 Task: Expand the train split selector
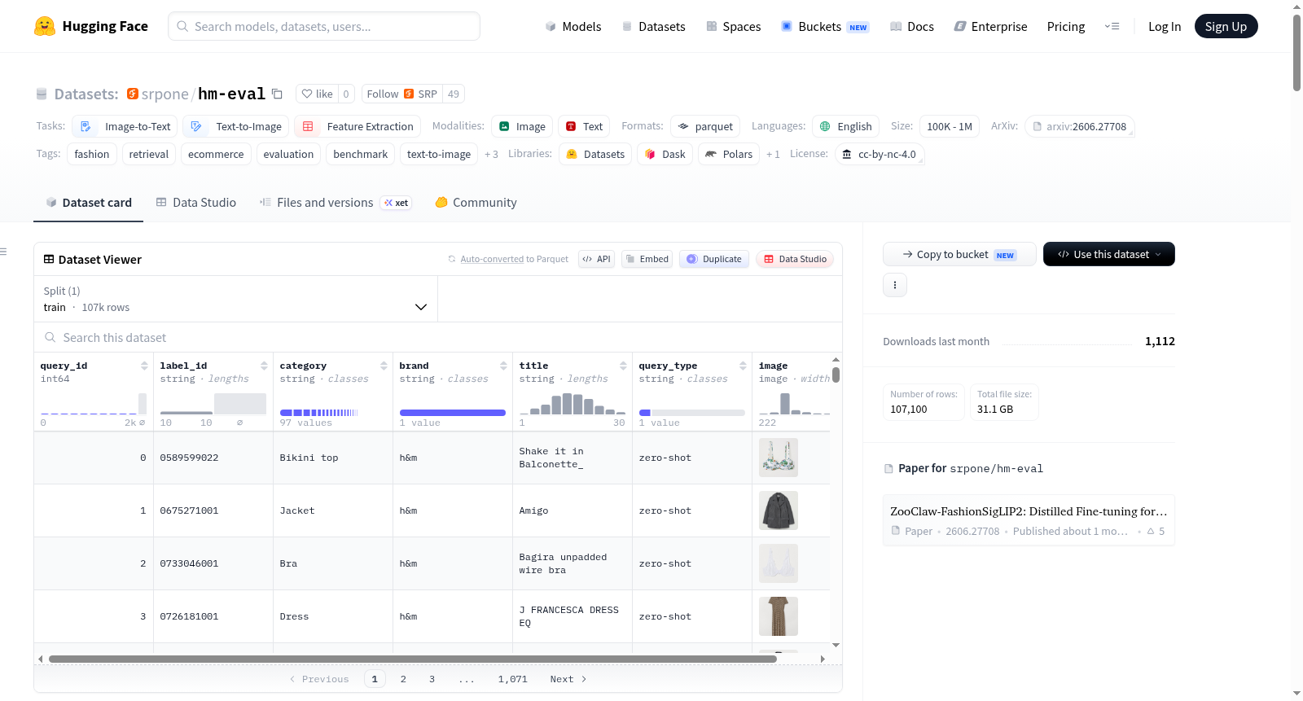tap(235, 299)
